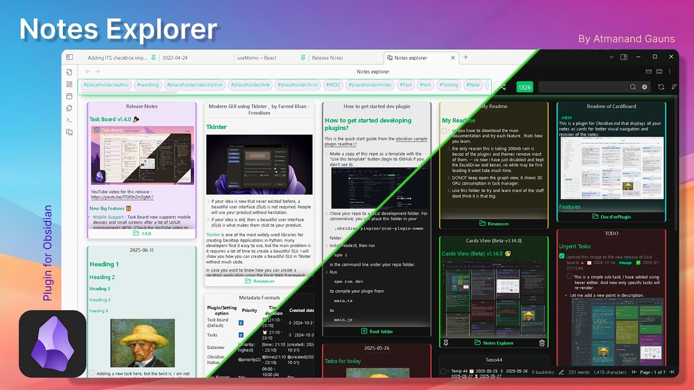Open Notes Explorer folder on Cards View card
The height and width of the screenshot is (390, 694).
point(494,343)
